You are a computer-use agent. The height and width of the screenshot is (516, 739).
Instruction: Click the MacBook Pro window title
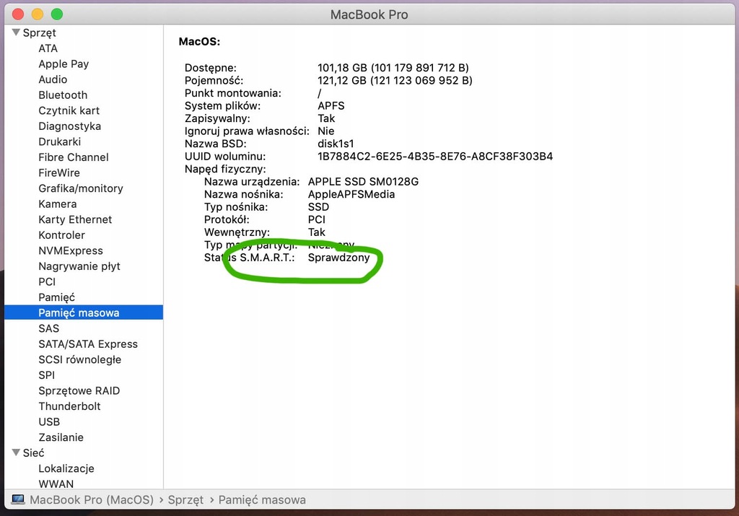click(369, 14)
